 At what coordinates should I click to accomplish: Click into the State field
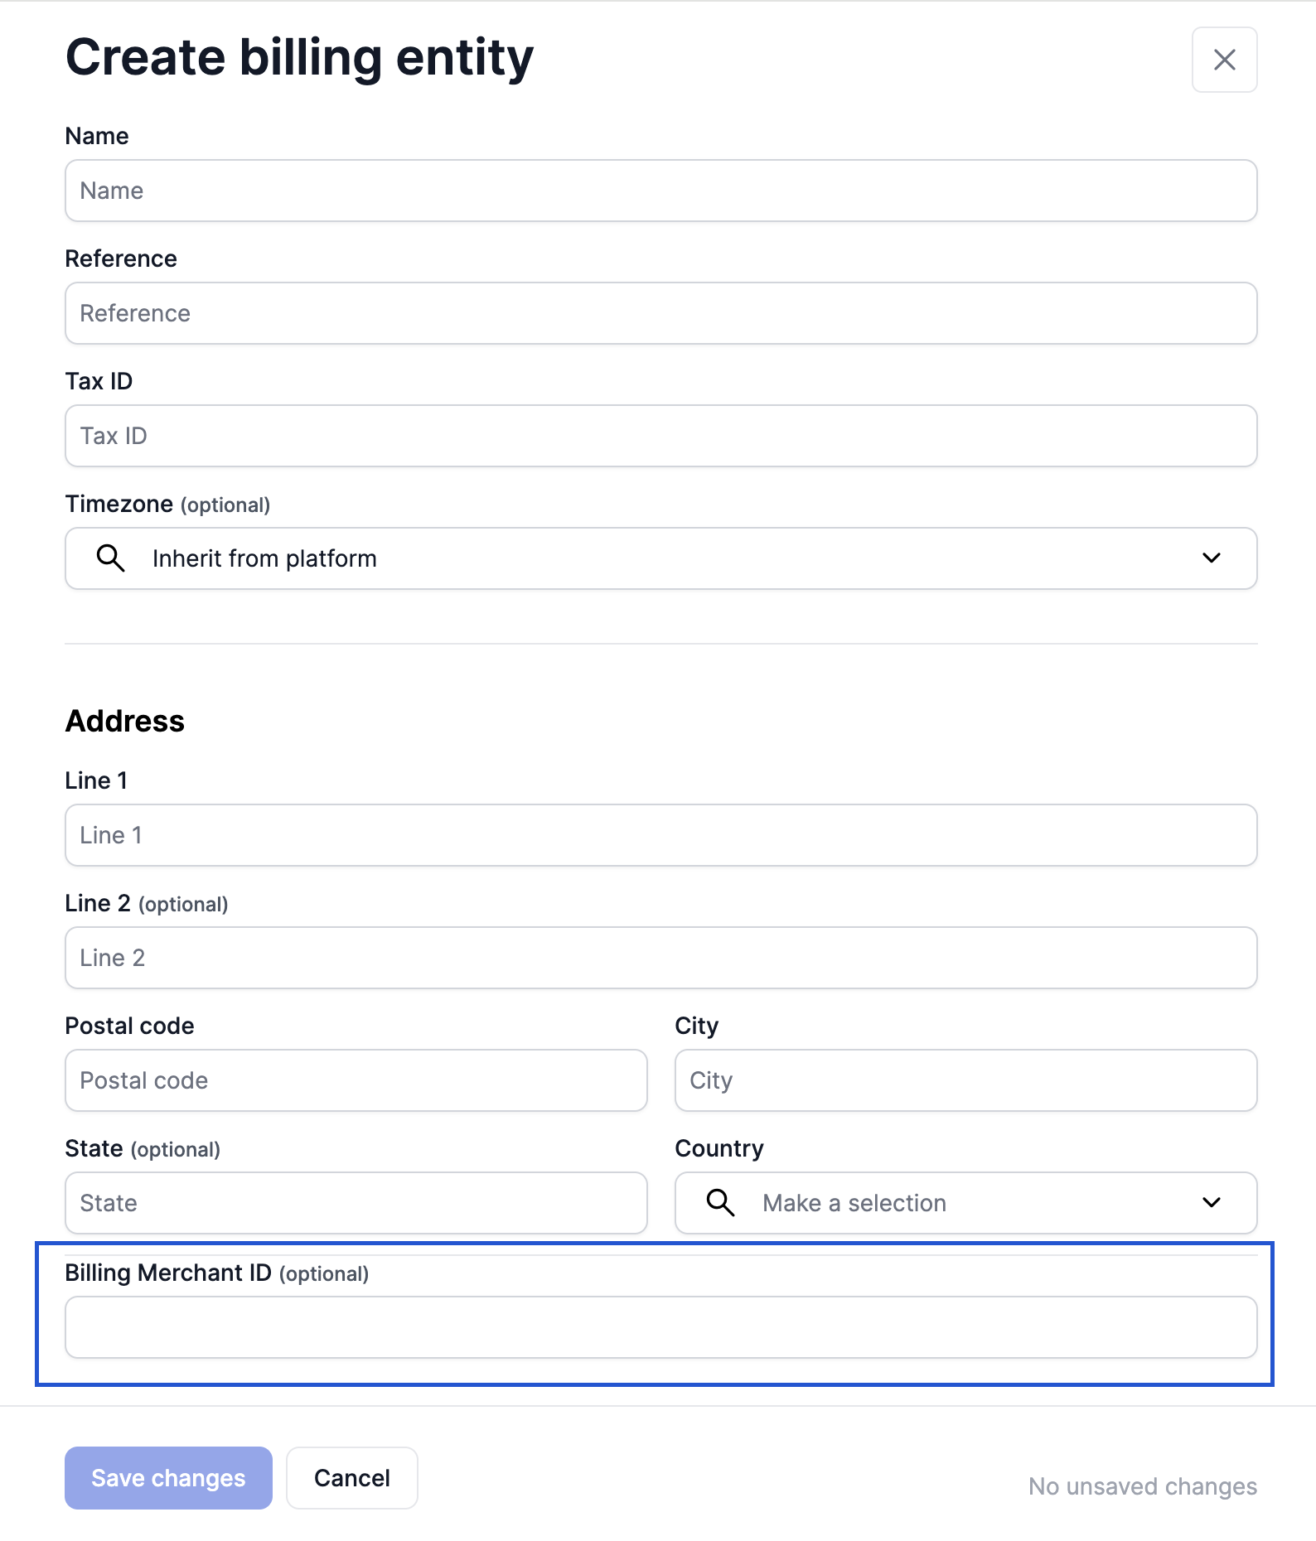pos(356,1203)
